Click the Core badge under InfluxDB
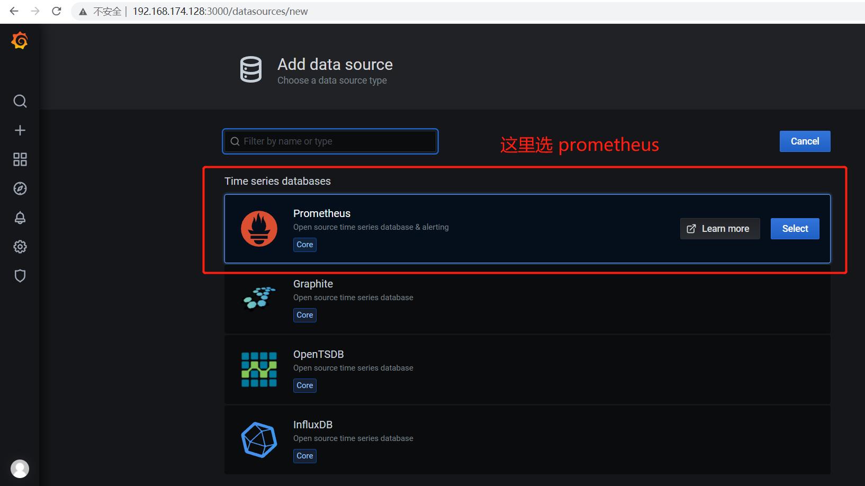 click(x=305, y=456)
